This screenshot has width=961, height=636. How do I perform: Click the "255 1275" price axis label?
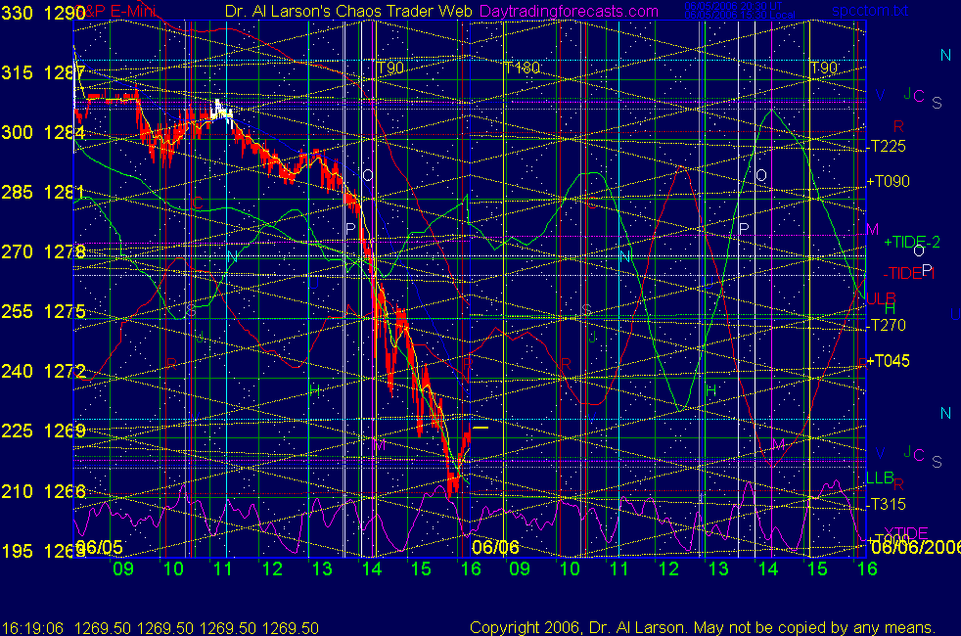coord(43,311)
